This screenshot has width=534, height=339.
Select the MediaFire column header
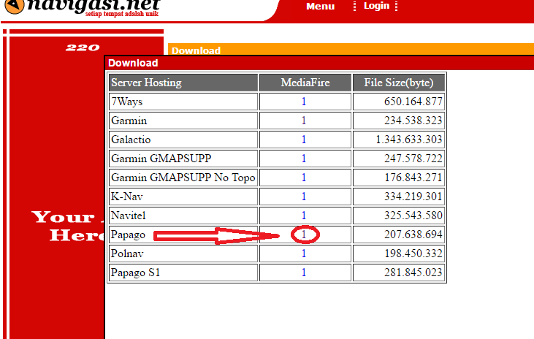click(x=305, y=83)
